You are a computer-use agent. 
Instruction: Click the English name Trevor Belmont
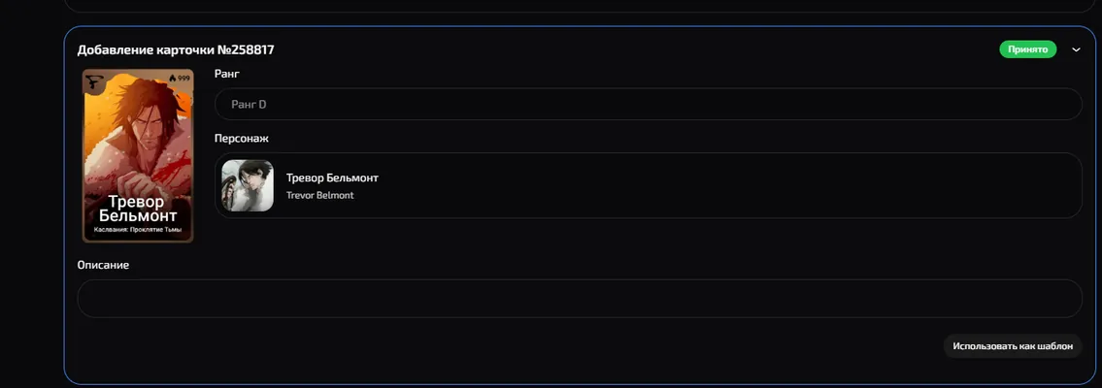(319, 195)
